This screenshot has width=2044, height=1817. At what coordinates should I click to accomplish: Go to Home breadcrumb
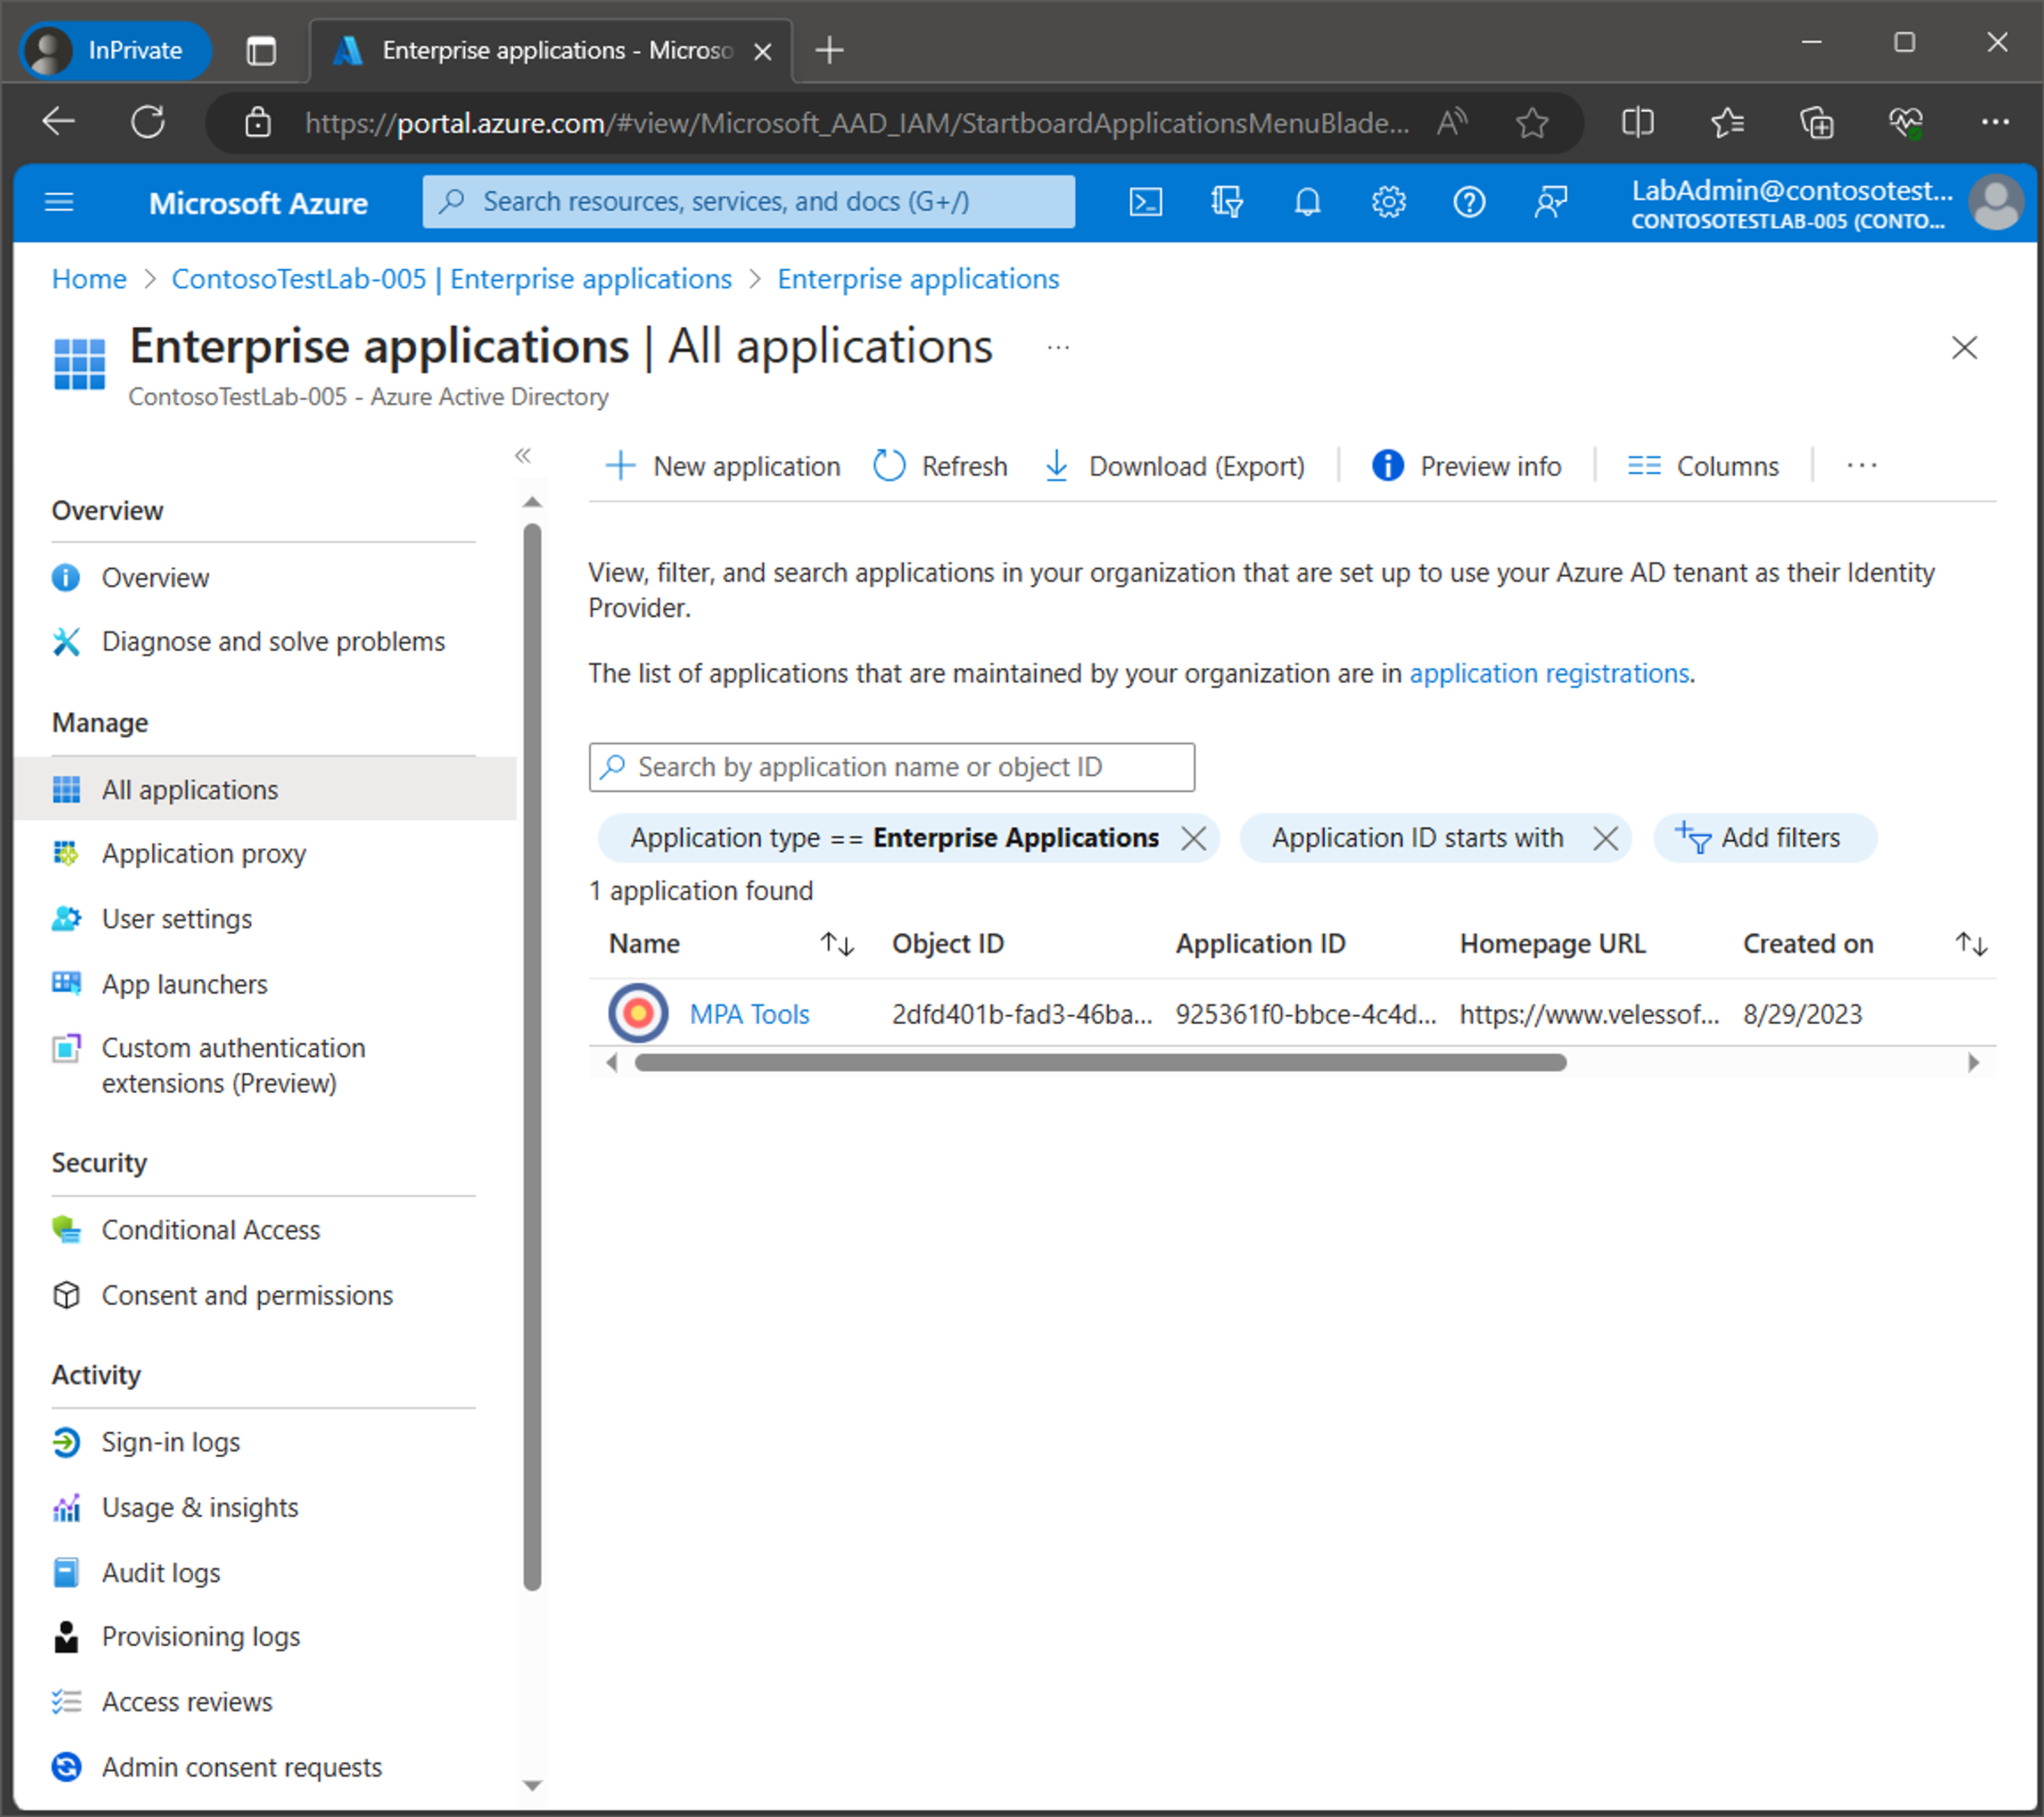coord(89,279)
